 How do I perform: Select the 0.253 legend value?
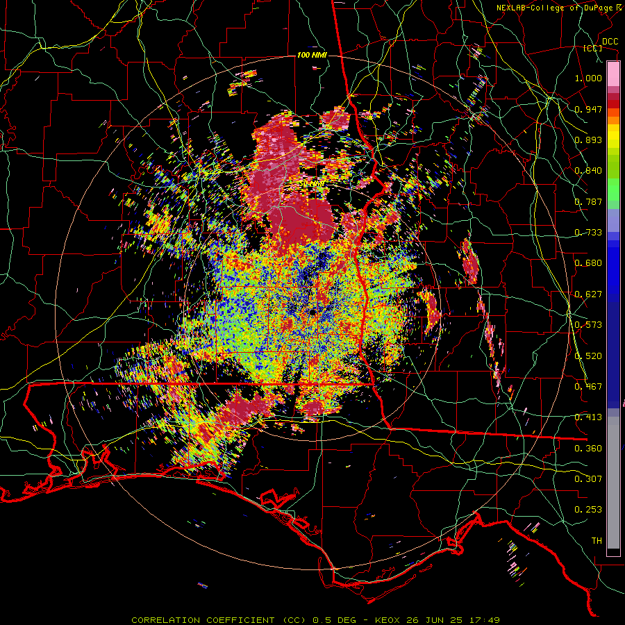point(588,510)
